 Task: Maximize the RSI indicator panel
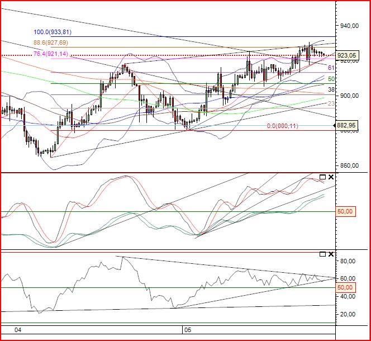[322, 254]
